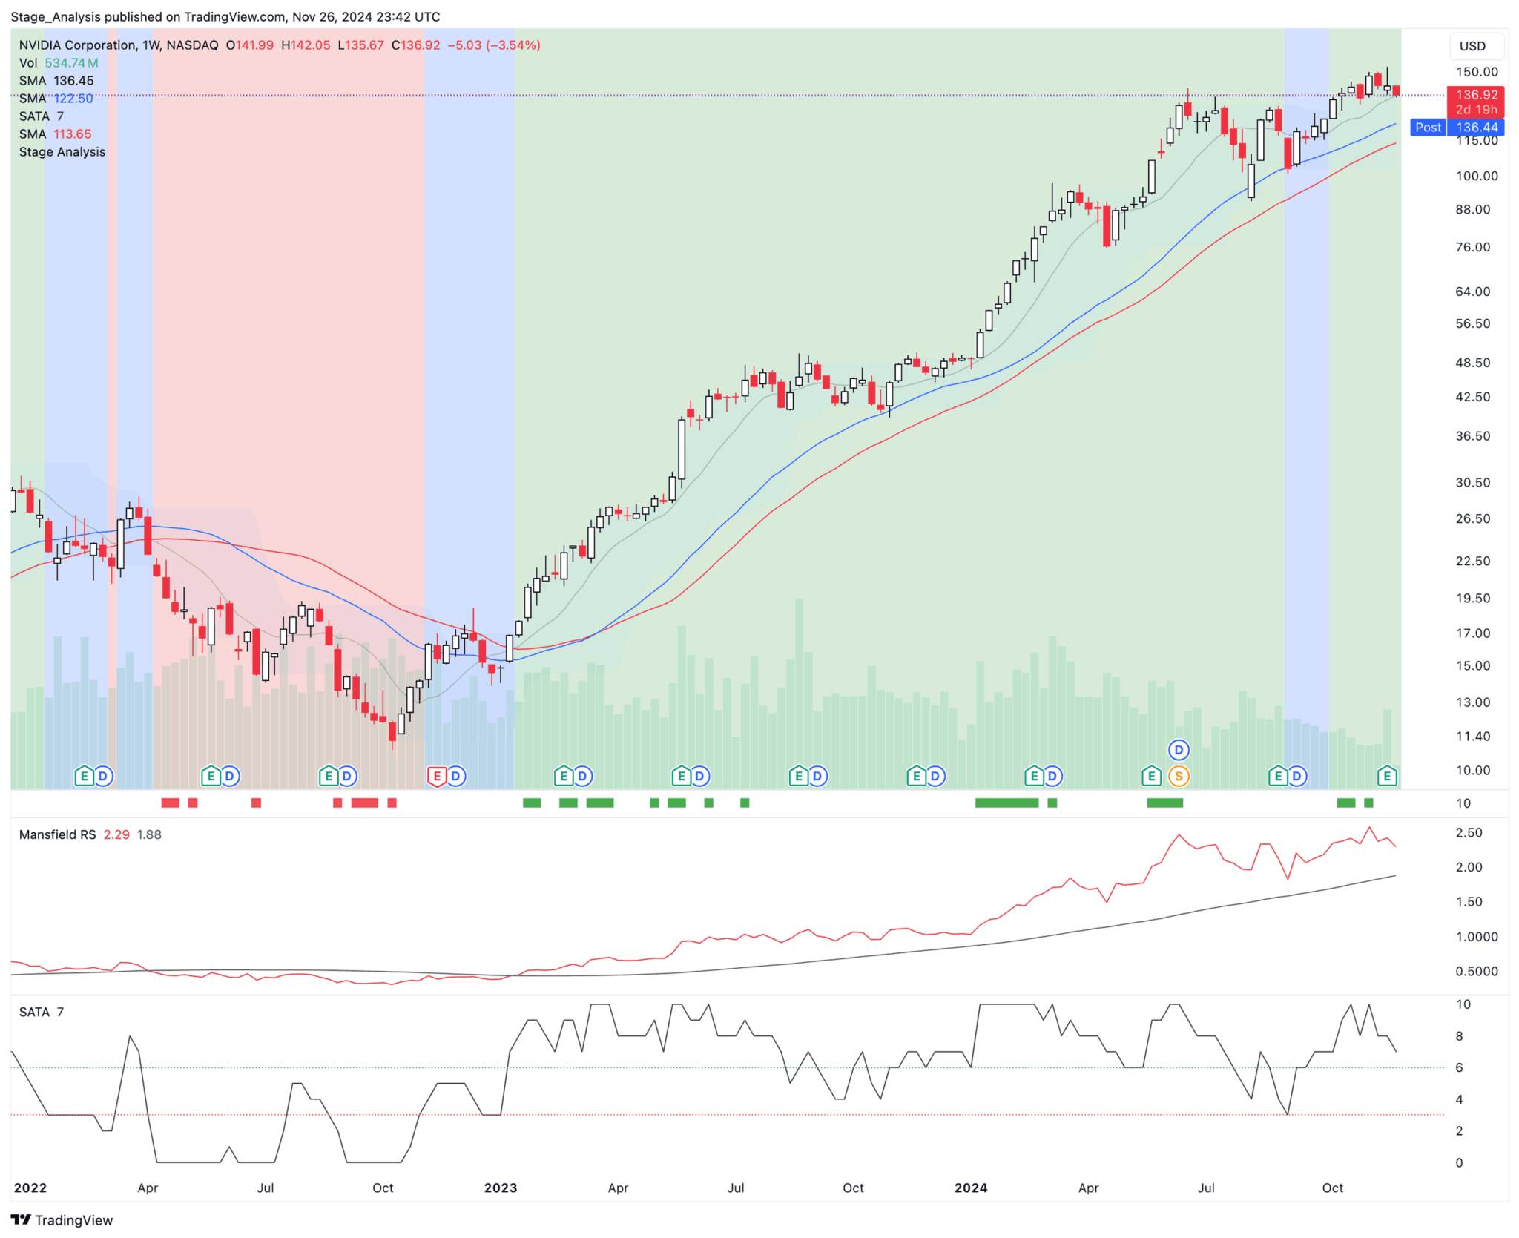Click the orange split S marker
The image size is (1519, 1238).
click(1179, 777)
